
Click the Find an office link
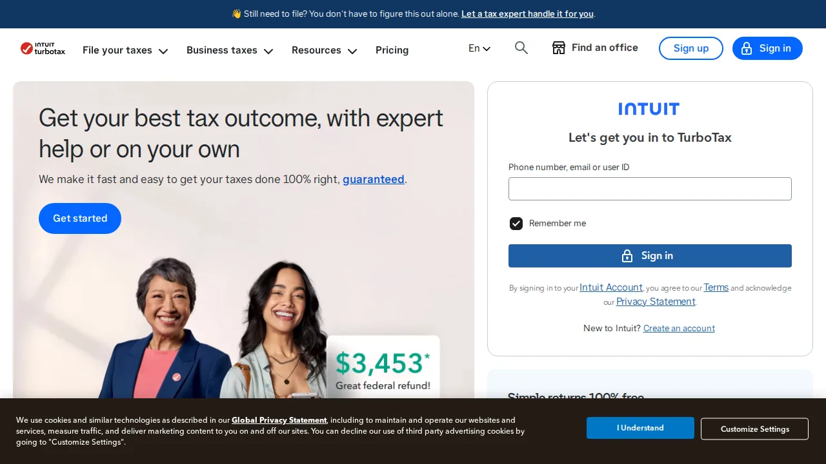[x=595, y=48]
